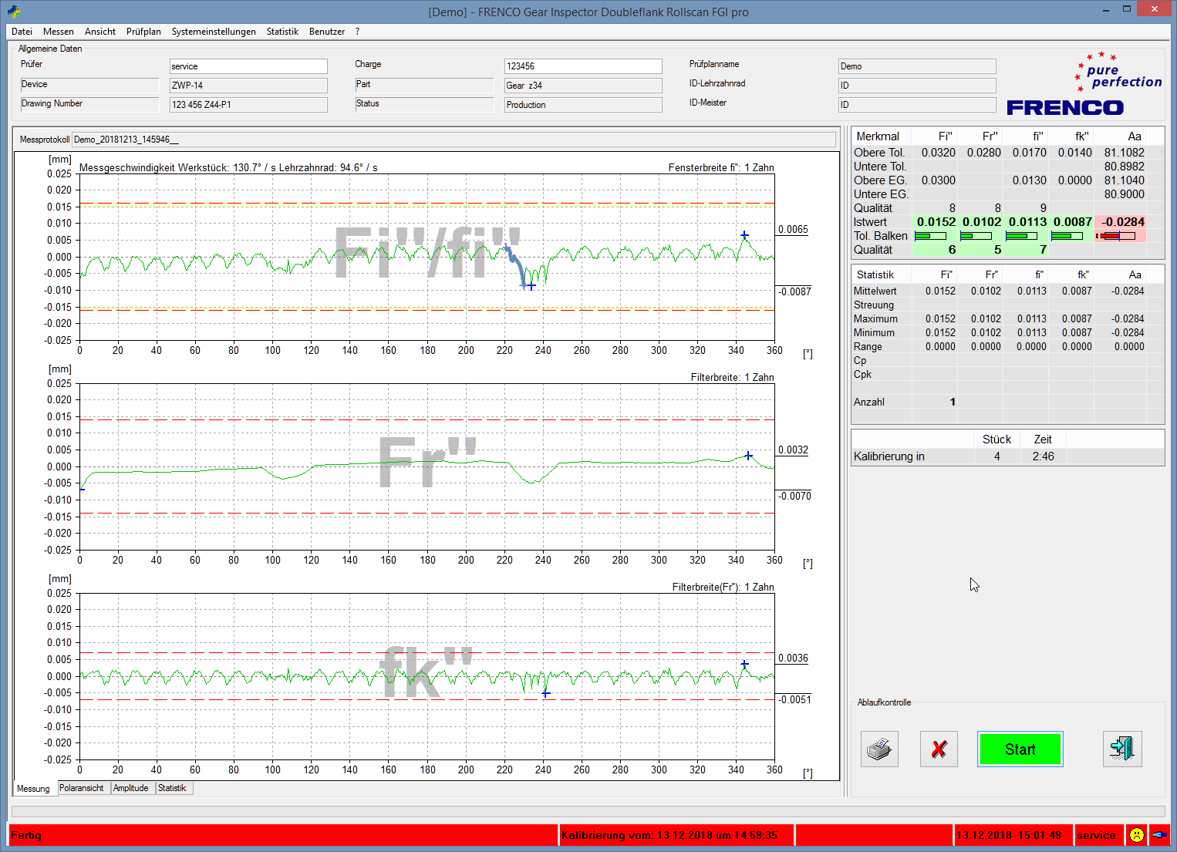Switch to the Polaransicht tab

click(x=82, y=788)
